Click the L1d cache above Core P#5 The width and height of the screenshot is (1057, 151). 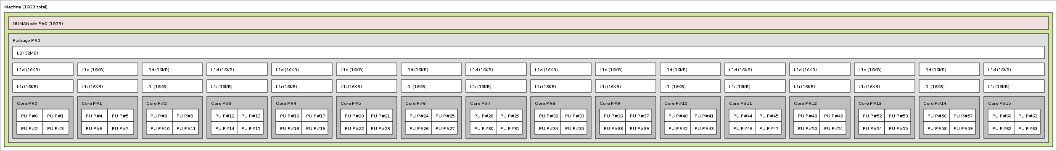[367, 70]
